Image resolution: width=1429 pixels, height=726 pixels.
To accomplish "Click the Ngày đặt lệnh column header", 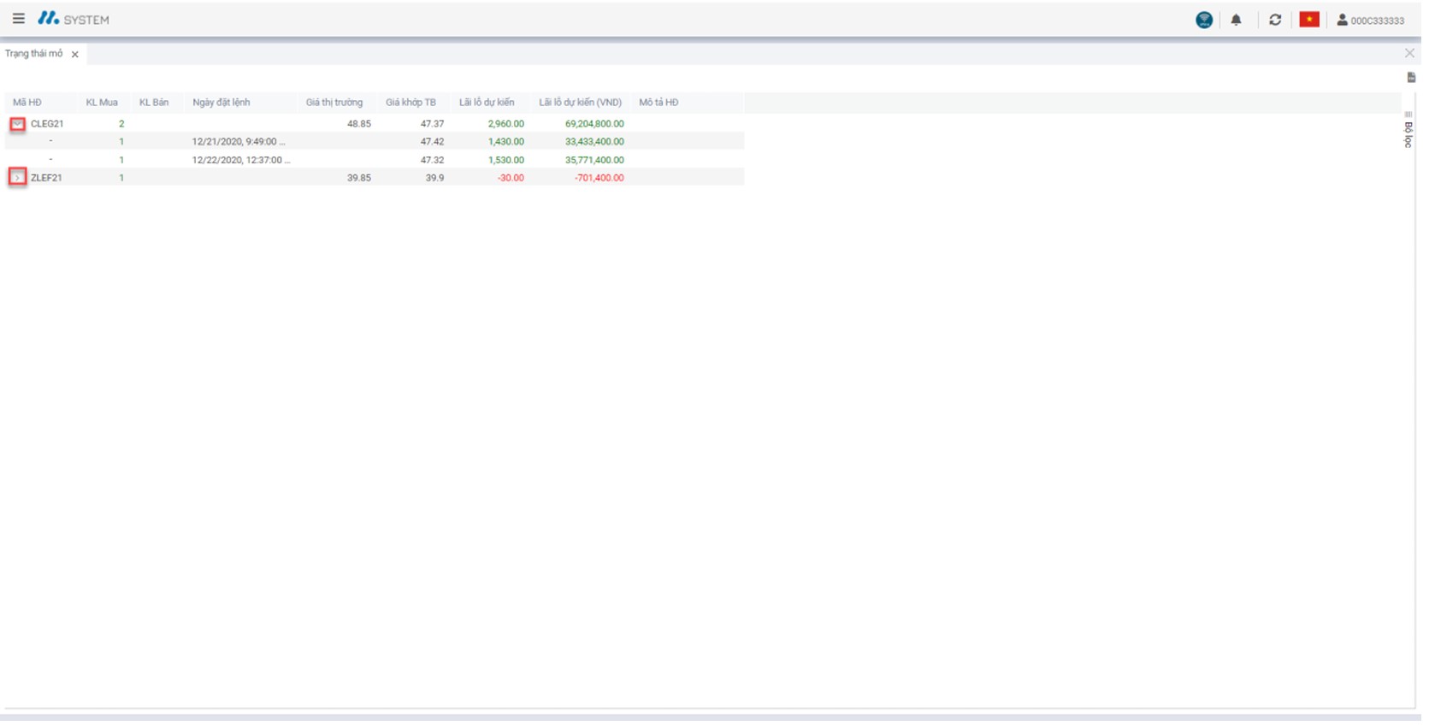I will [x=222, y=103].
